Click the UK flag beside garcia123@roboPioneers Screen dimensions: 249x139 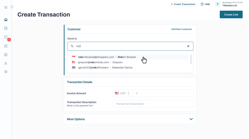click(x=73, y=68)
